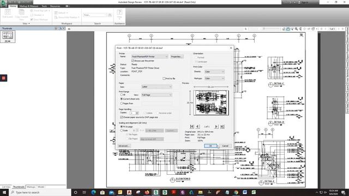Image resolution: width=349 pixels, height=196 pixels.
Task: Click red recording stop button at left edge
Action: (4, 78)
